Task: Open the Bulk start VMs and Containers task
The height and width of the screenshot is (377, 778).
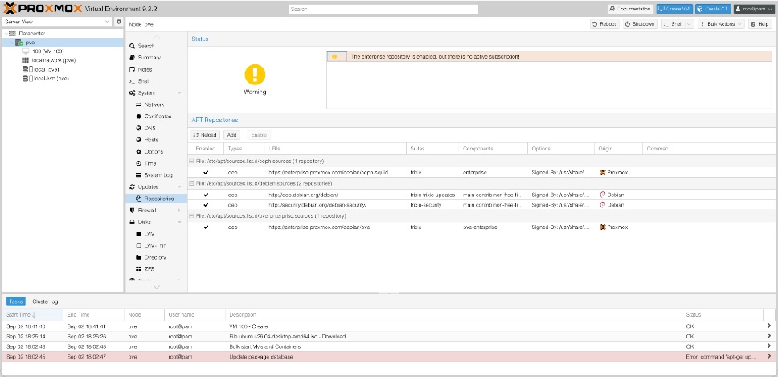Action: click(388, 346)
